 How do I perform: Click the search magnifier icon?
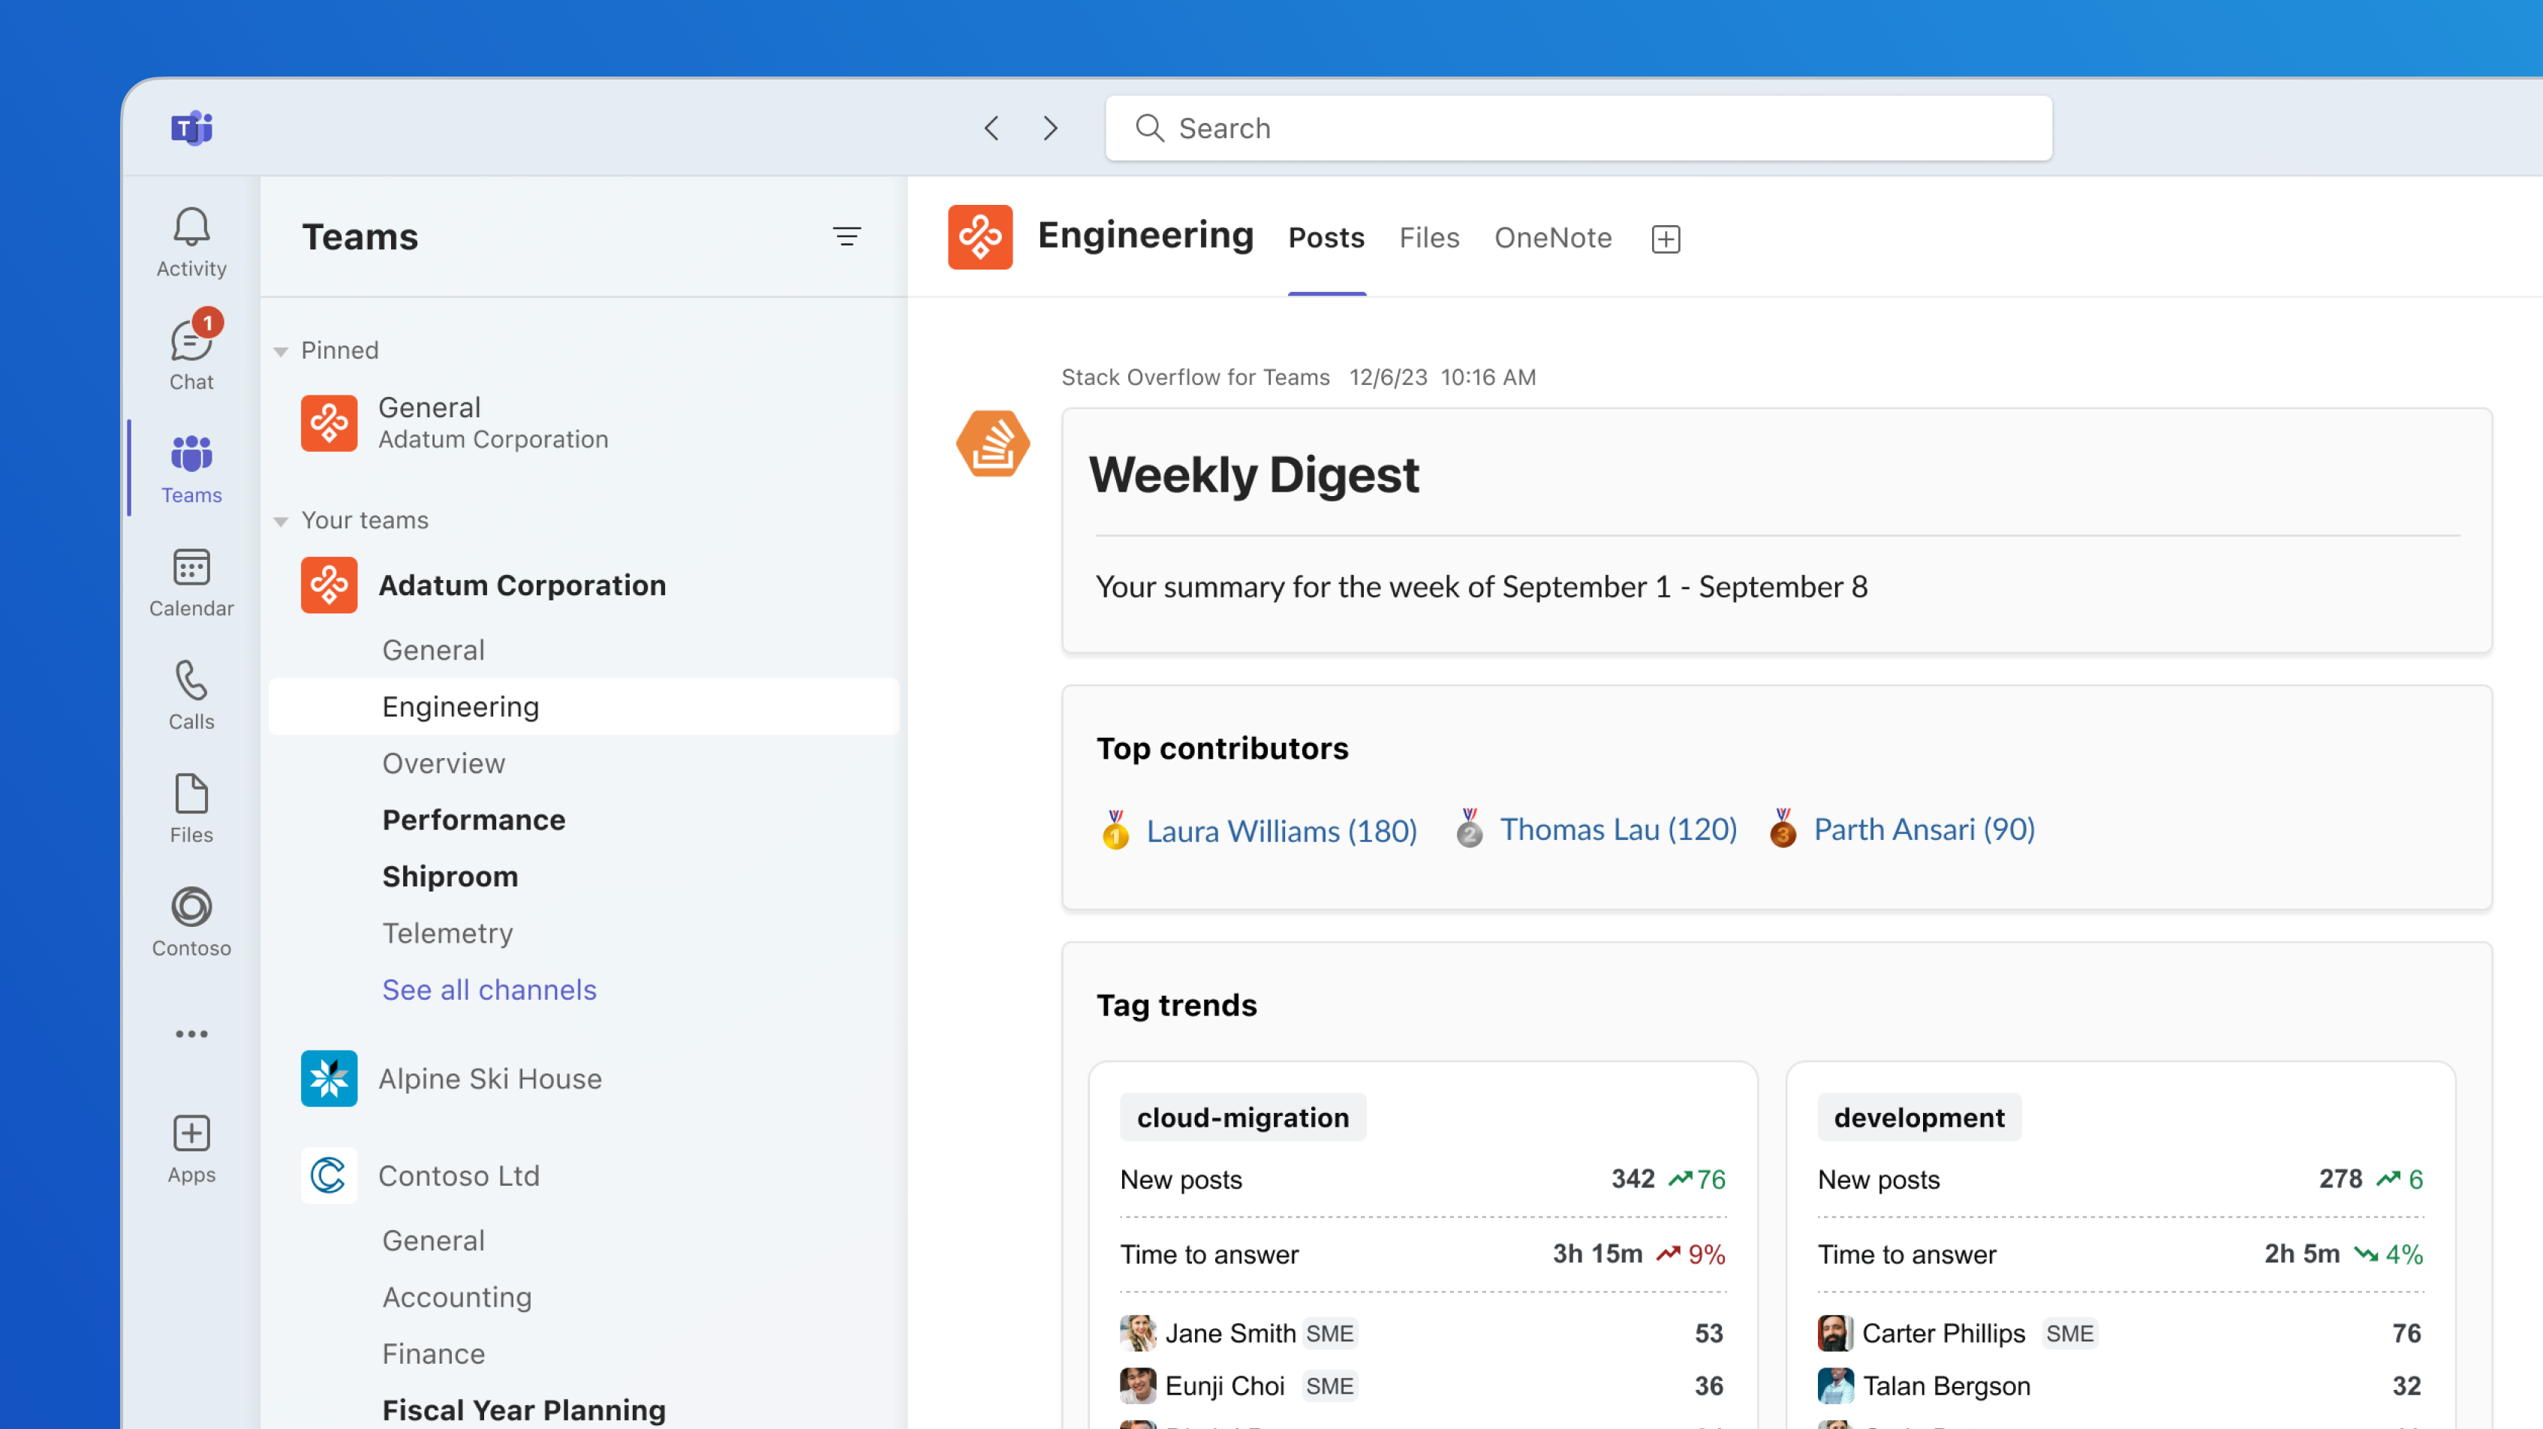tap(1149, 128)
